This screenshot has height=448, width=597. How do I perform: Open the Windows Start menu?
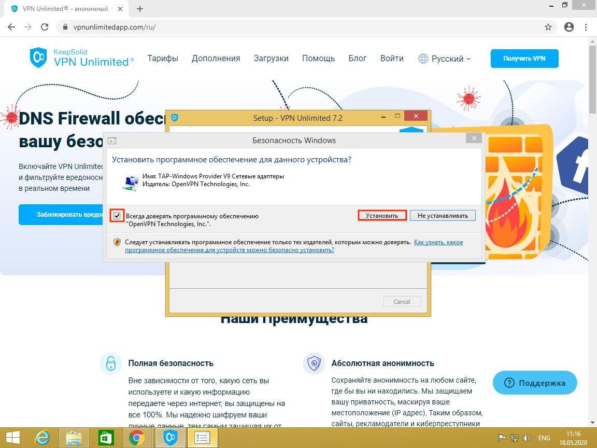pyautogui.click(x=13, y=438)
